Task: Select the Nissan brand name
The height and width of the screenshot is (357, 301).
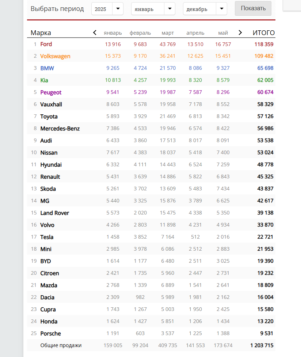Action: (x=49, y=153)
